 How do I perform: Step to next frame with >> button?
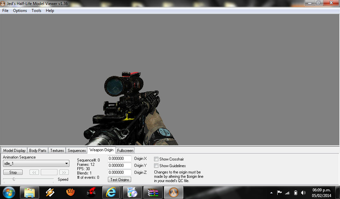(64, 172)
